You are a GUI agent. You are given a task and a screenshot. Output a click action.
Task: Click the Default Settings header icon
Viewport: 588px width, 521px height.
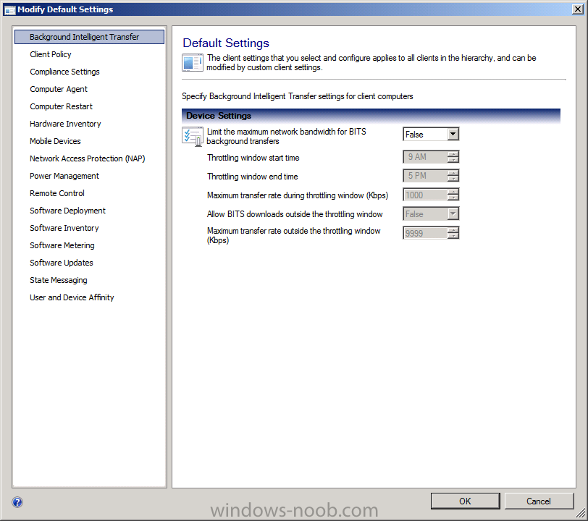coord(193,63)
